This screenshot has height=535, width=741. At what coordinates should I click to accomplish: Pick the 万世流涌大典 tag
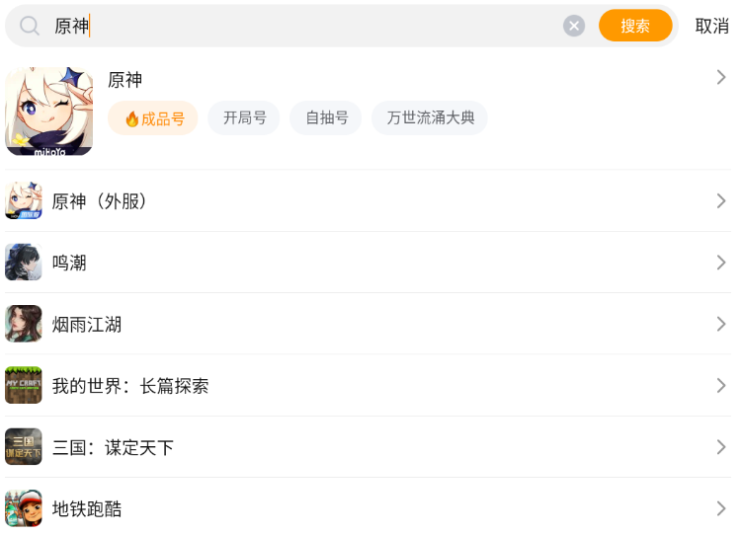coord(430,118)
